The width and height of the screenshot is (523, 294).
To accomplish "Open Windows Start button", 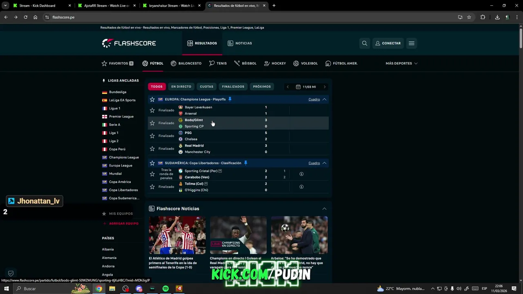I will click(x=6, y=289).
